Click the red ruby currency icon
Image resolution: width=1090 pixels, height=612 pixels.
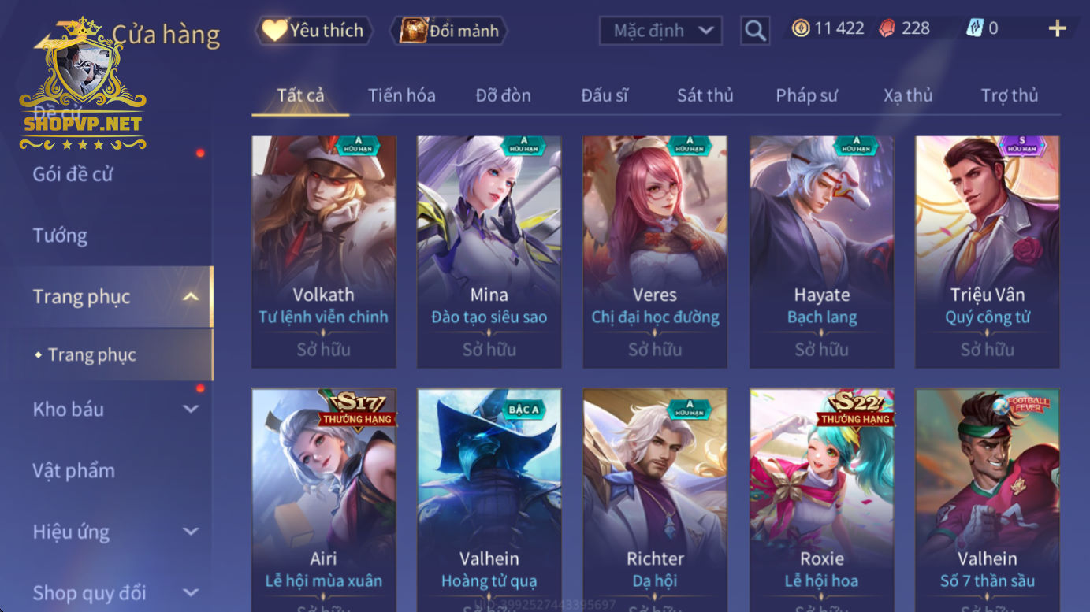pos(887,29)
